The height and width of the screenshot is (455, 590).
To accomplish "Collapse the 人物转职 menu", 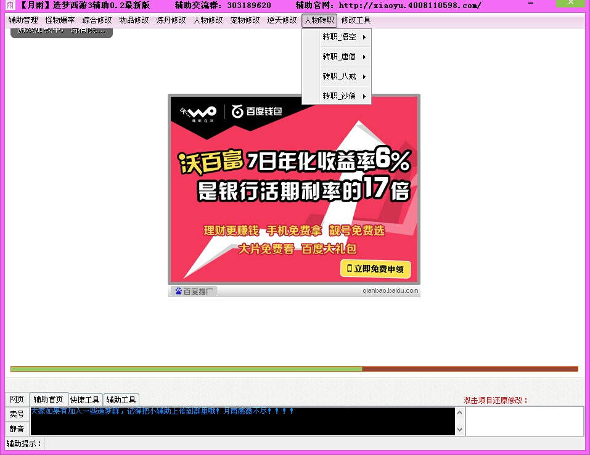I will pyautogui.click(x=319, y=20).
